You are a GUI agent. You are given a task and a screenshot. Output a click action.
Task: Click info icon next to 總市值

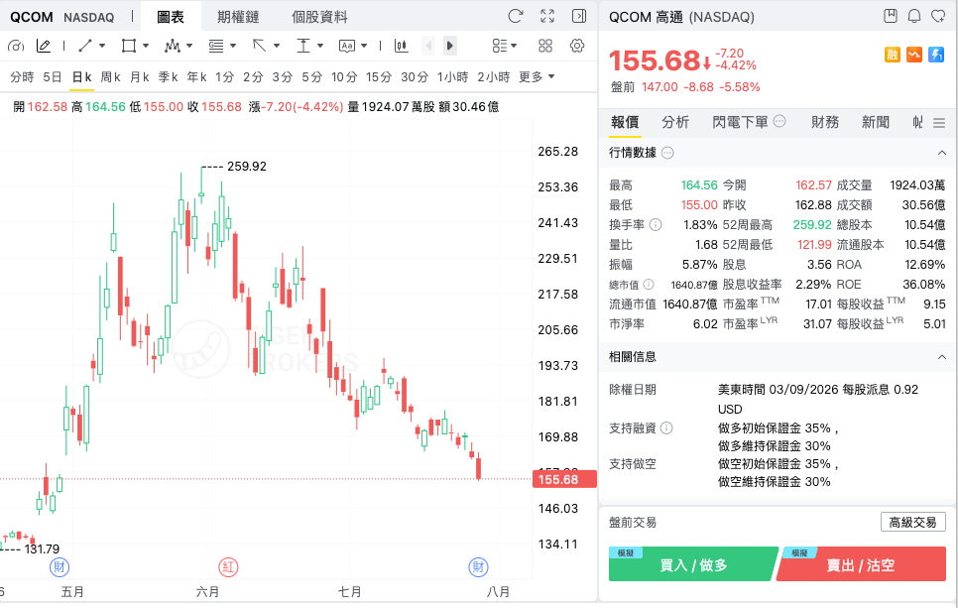tap(649, 284)
